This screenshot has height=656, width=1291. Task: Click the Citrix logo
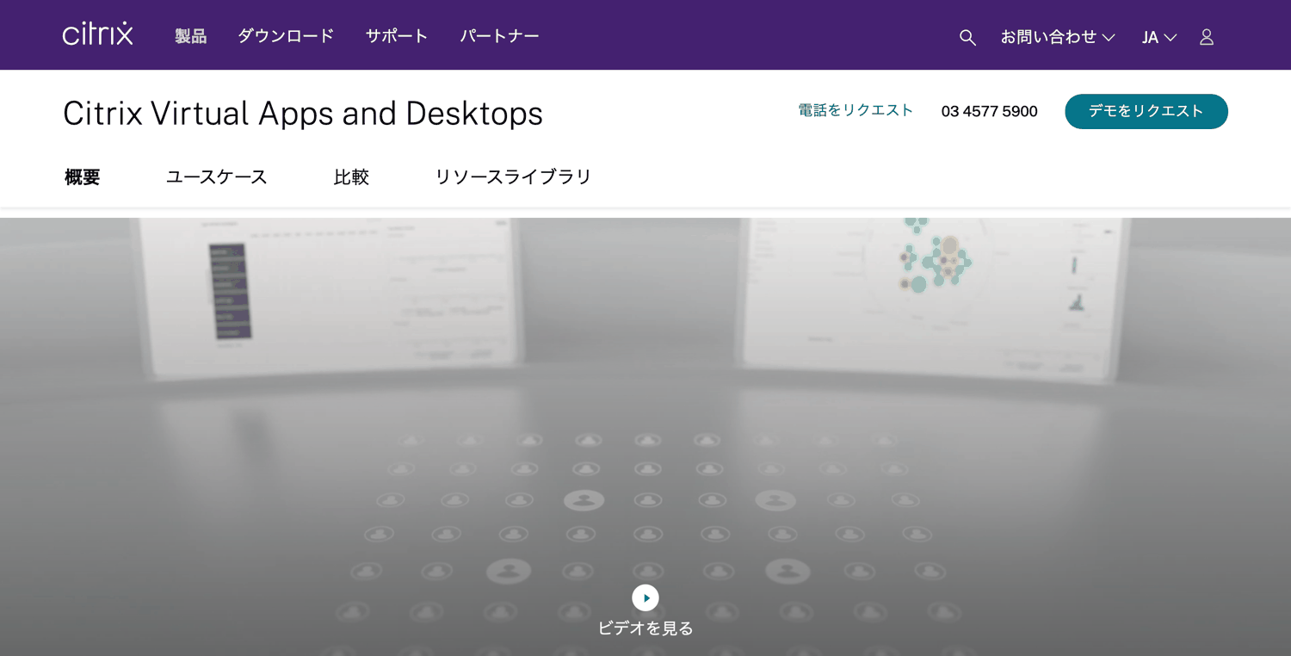(x=97, y=34)
